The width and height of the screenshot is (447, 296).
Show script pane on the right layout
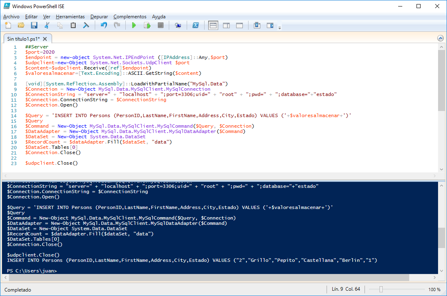click(226, 26)
